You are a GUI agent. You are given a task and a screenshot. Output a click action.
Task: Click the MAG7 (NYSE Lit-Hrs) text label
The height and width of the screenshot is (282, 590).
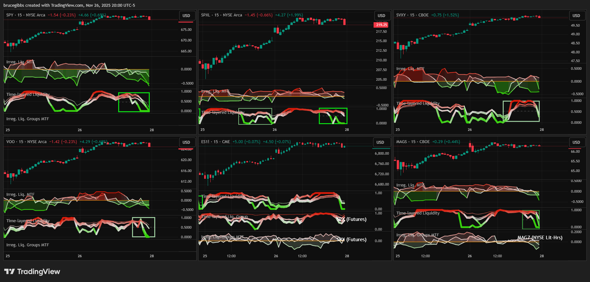tap(540, 238)
